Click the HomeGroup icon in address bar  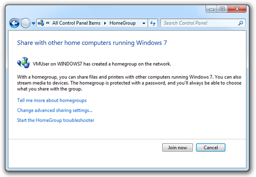(x=41, y=23)
